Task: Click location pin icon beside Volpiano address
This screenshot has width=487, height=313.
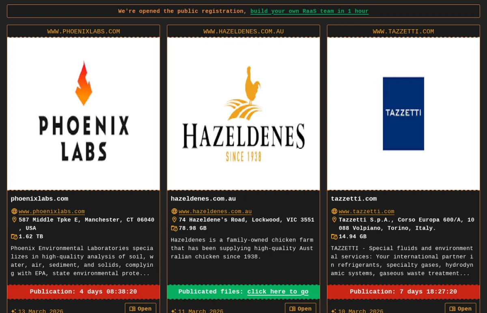Action: pos(334,220)
